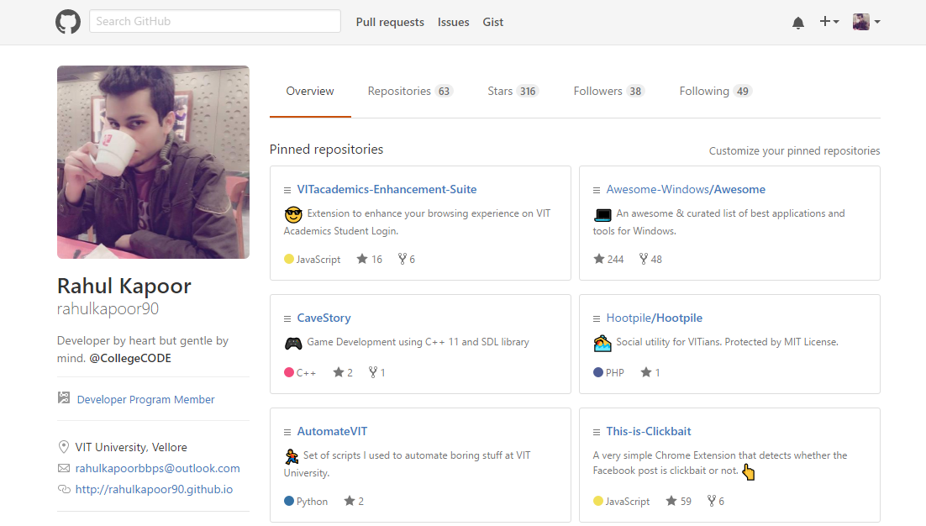
Task: Open the CaveStory repository
Action: click(x=324, y=318)
